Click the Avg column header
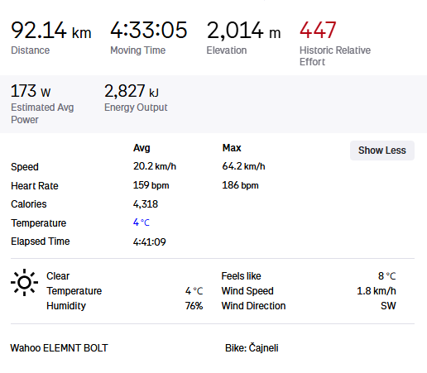Screen dimensions: 427x373 point(142,148)
